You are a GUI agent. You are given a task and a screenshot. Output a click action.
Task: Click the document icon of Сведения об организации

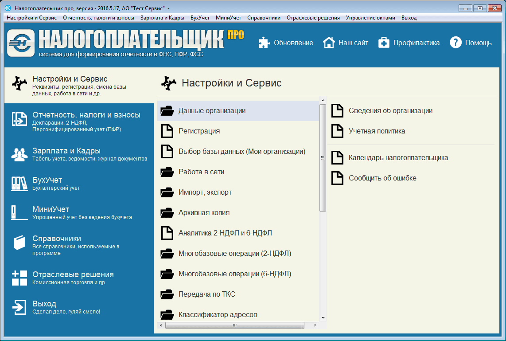(338, 111)
